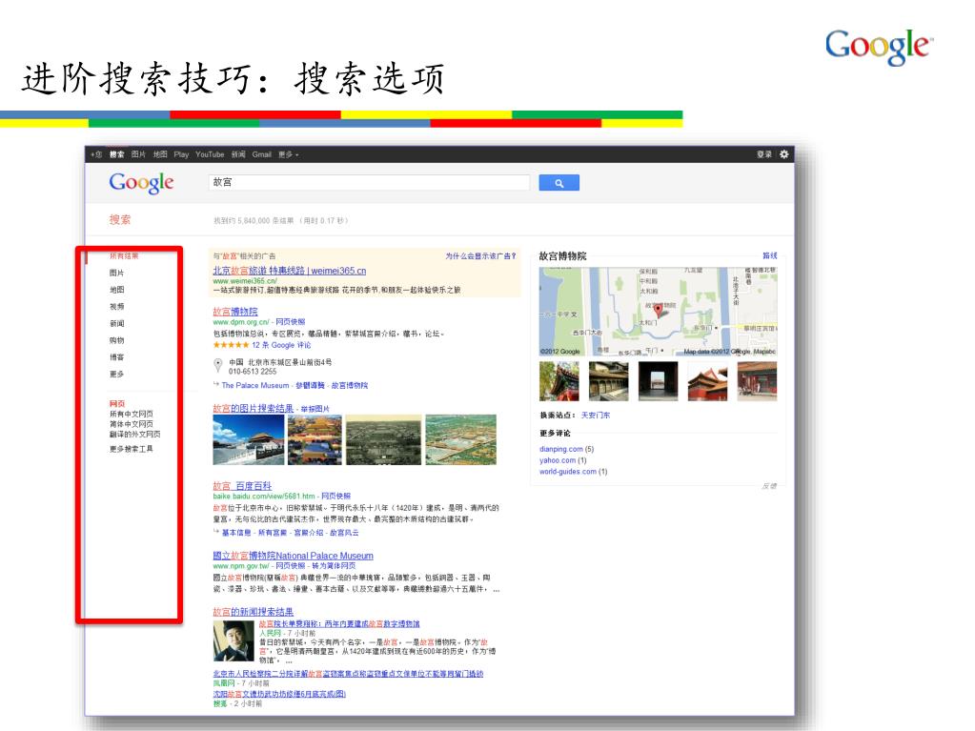The width and height of the screenshot is (975, 731).
Task: Open 國立故宮博物院National Palace Museum result
Action: click(x=293, y=556)
